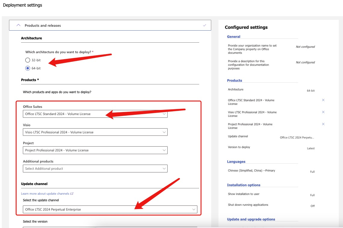Click Not configured beside organization name
The width and height of the screenshot is (343, 228).
pos(305,47)
